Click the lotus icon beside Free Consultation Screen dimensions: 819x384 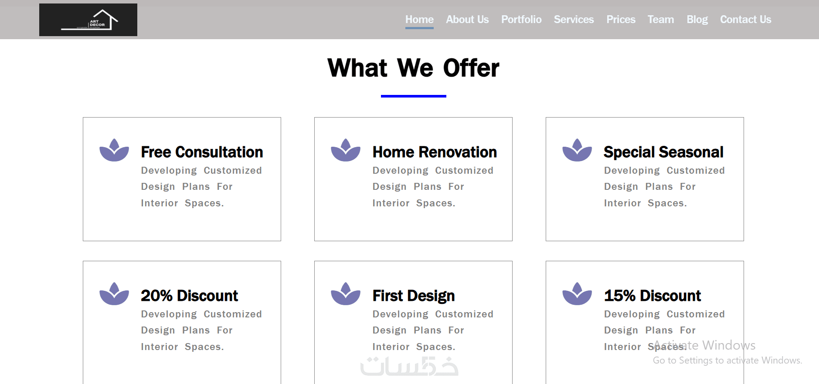(114, 151)
